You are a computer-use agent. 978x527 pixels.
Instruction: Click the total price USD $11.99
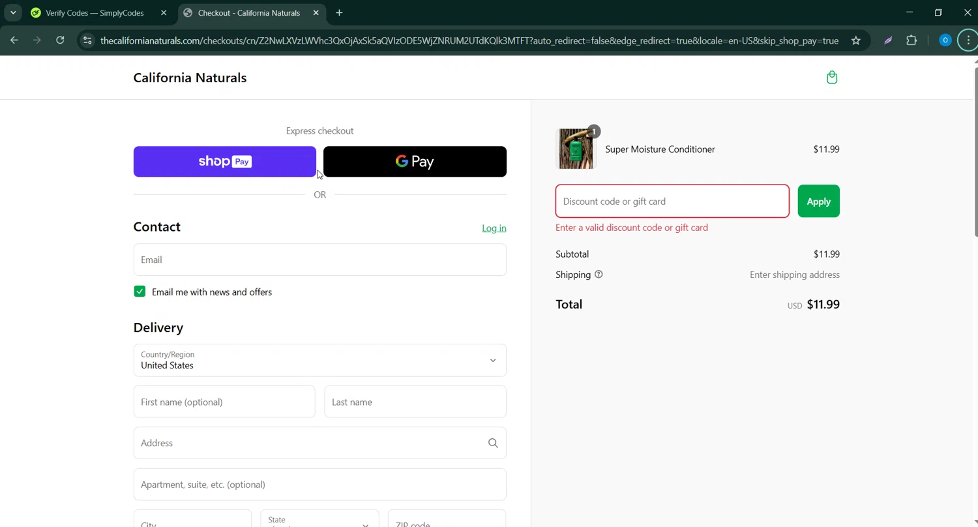pos(813,305)
